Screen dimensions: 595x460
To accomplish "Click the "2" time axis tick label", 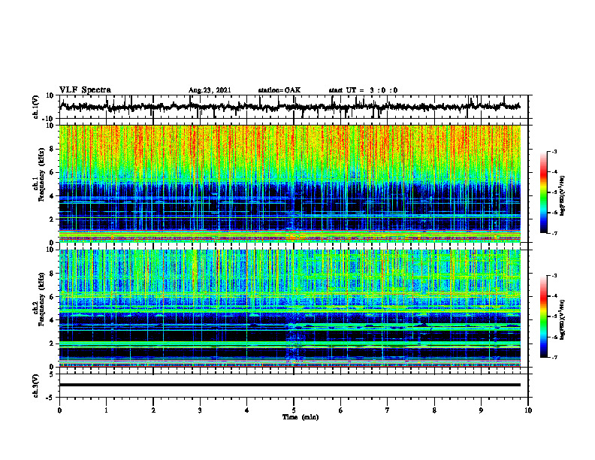I will pos(153,410).
